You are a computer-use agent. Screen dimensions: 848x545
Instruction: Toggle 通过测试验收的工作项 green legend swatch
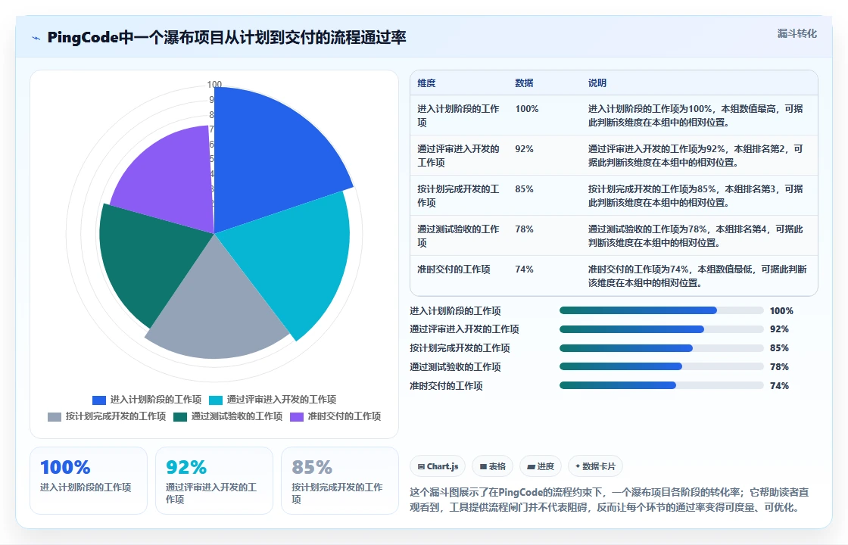180,417
